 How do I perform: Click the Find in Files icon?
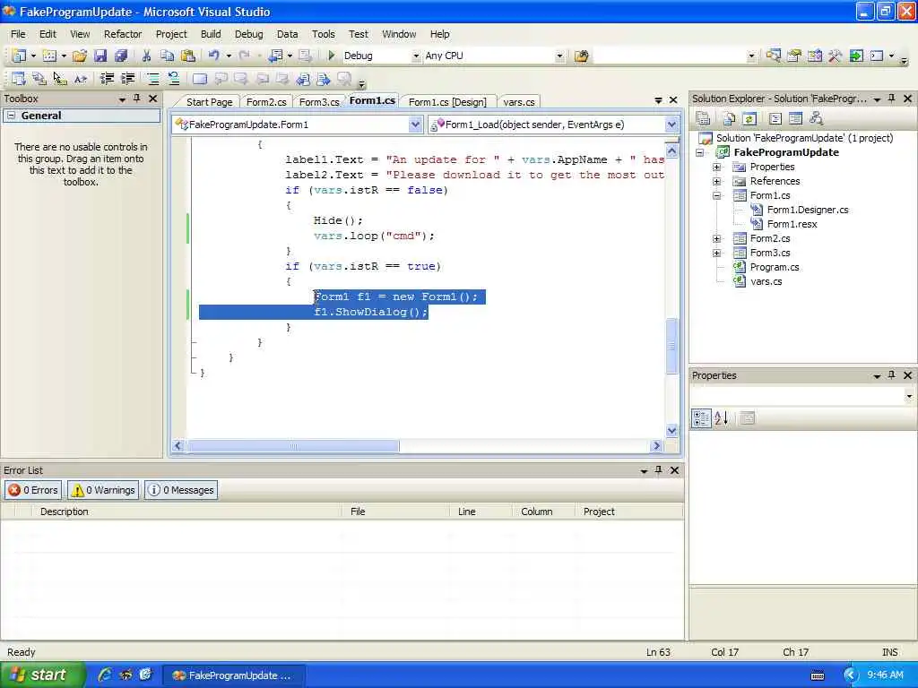pos(581,56)
